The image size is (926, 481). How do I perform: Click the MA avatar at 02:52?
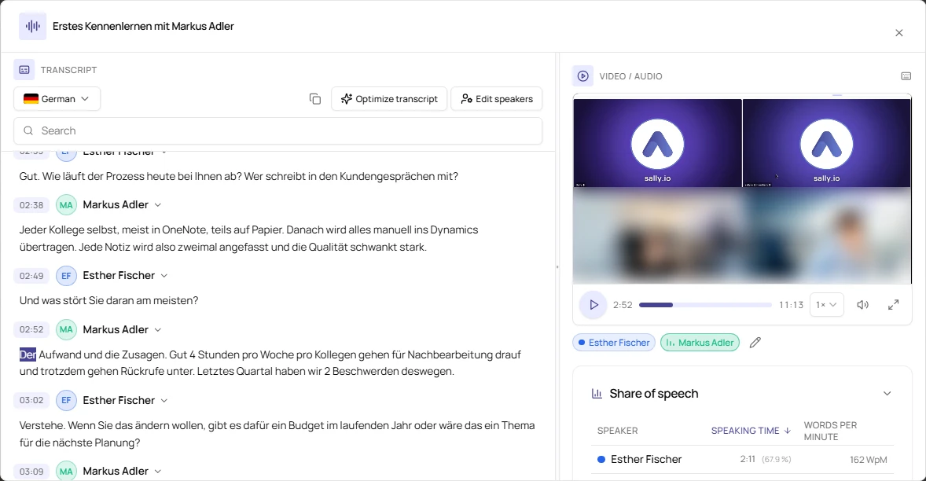click(66, 329)
